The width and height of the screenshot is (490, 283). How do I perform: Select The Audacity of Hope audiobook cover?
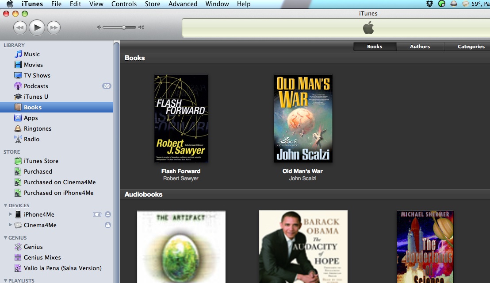[x=303, y=247]
